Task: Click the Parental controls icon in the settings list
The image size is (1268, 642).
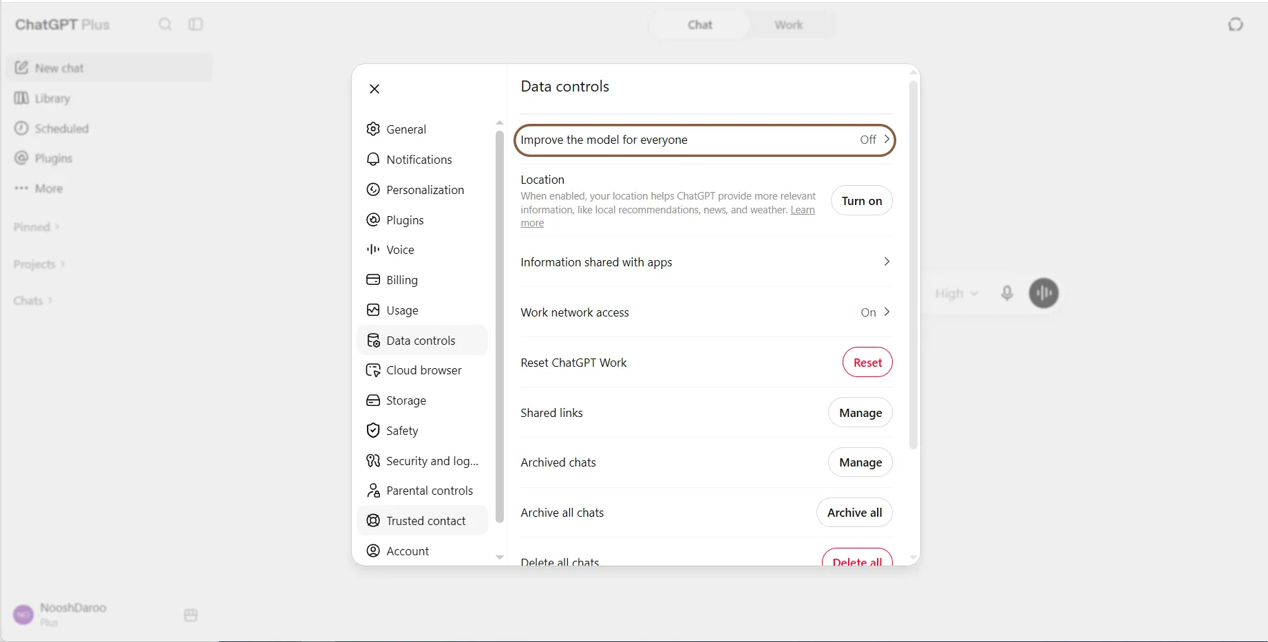Action: coord(373,491)
